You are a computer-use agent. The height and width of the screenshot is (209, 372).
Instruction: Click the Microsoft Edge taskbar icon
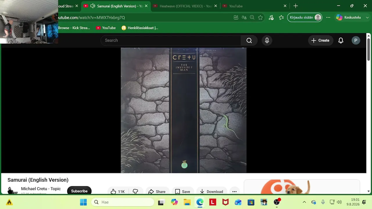[x=200, y=202]
